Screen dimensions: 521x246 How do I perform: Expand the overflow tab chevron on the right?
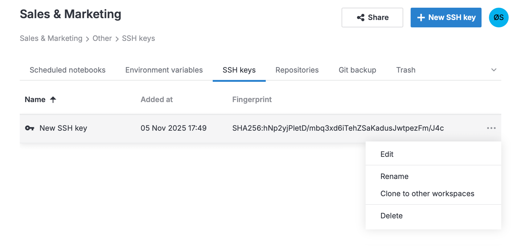(x=494, y=70)
